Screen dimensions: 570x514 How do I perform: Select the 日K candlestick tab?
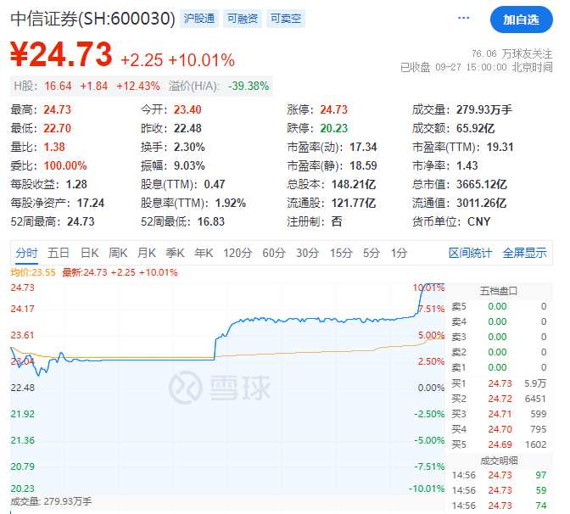pyautogui.click(x=90, y=253)
